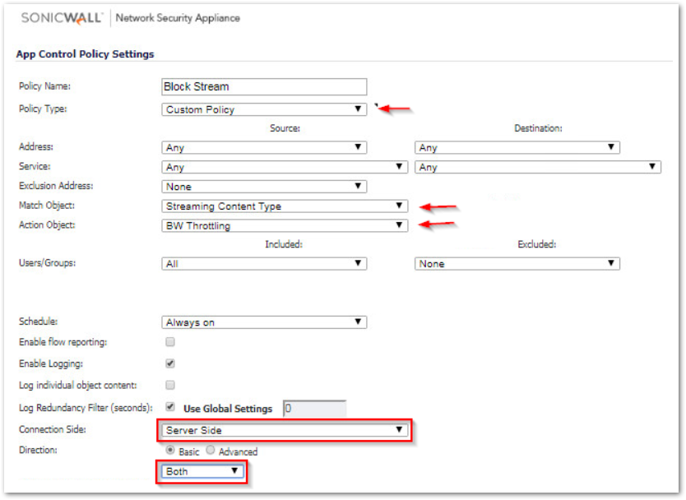Viewport: 686px width, 500px height.
Task: Click the SonicWall logo
Action: pos(62,18)
